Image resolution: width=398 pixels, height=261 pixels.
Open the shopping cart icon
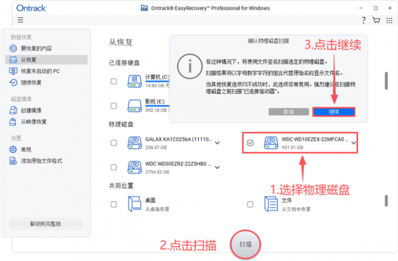376,20
